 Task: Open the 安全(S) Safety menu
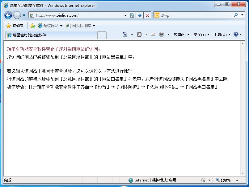(201, 35)
